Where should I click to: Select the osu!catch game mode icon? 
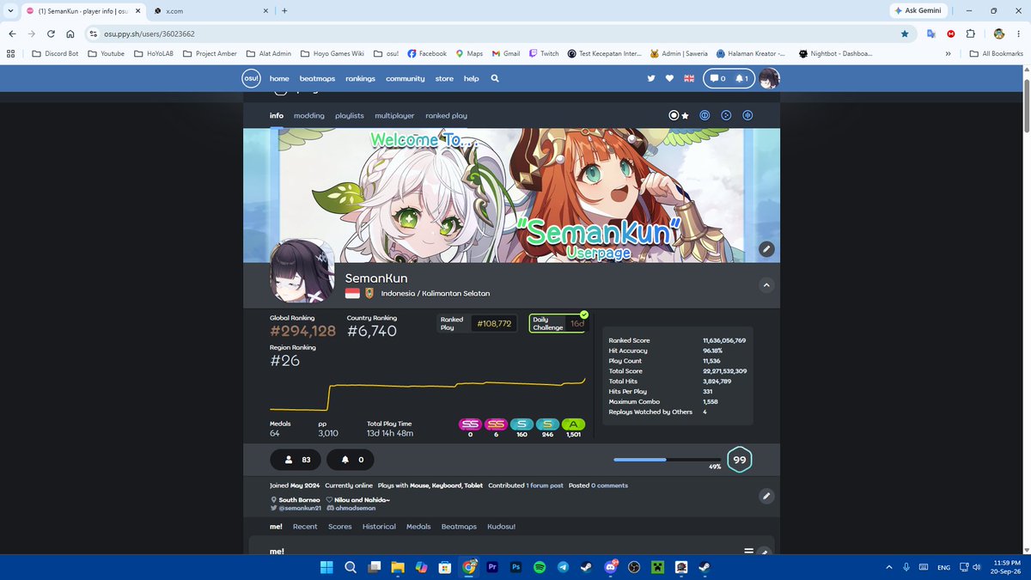(726, 115)
